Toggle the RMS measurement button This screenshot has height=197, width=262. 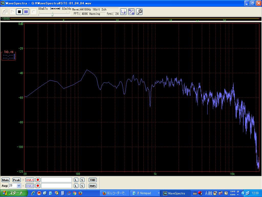tap(93, 186)
